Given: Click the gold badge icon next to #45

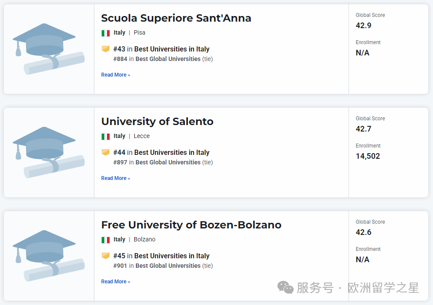Looking at the screenshot, I should [x=106, y=256].
